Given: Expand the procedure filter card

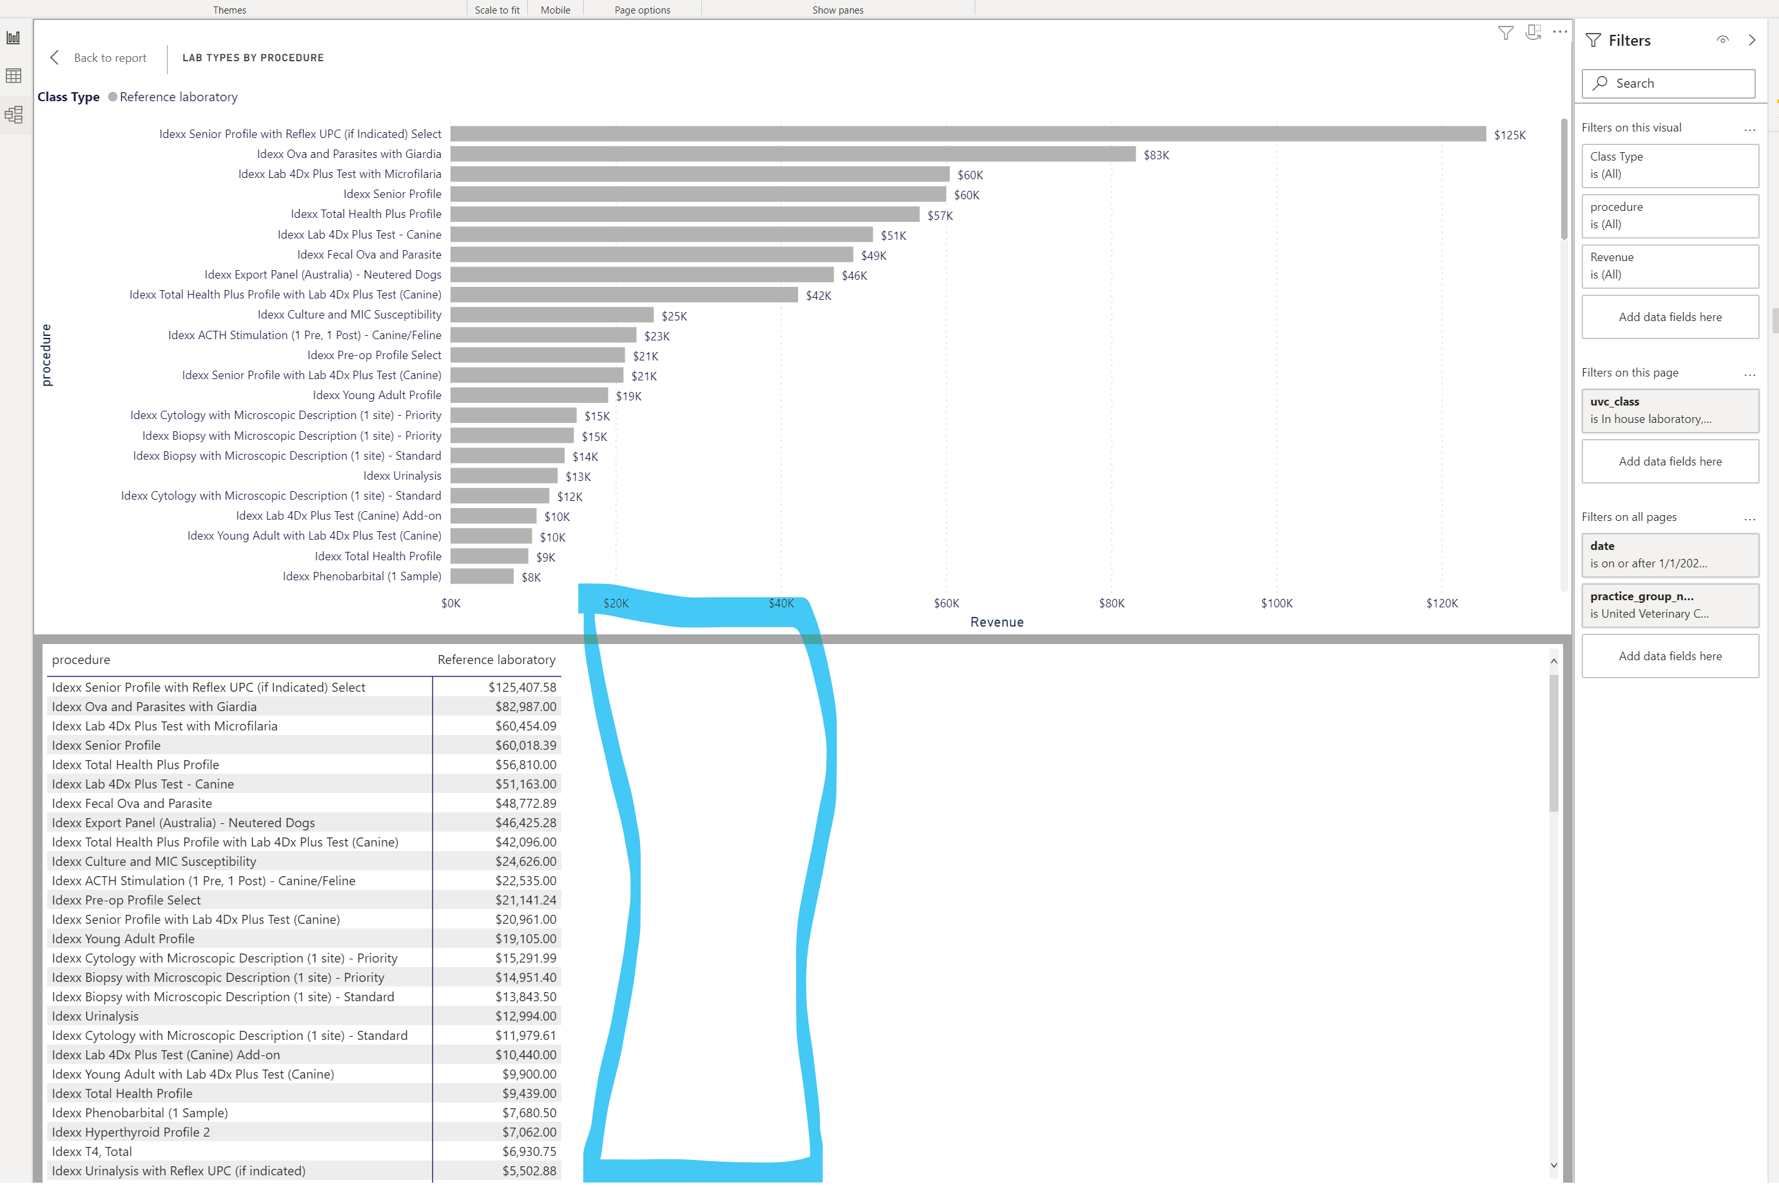Looking at the screenshot, I should pyautogui.click(x=1670, y=216).
